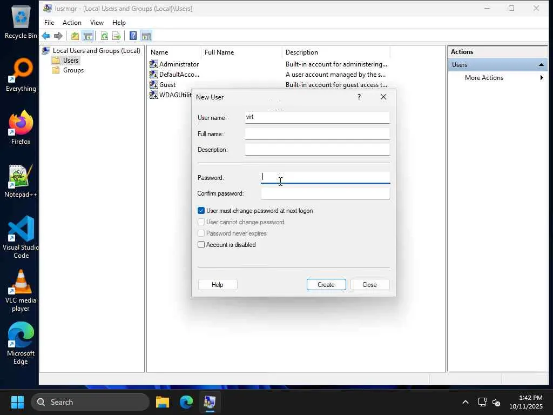The width and height of the screenshot is (553, 415).
Task: Select Visual Studio Code desktop shortcut
Action: tap(21, 237)
